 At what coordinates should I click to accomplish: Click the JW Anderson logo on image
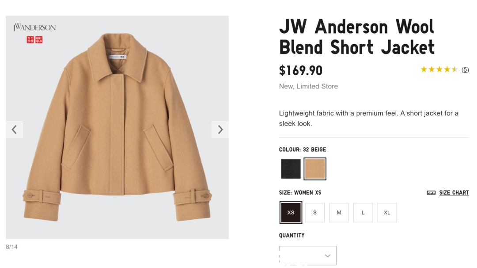35,27
